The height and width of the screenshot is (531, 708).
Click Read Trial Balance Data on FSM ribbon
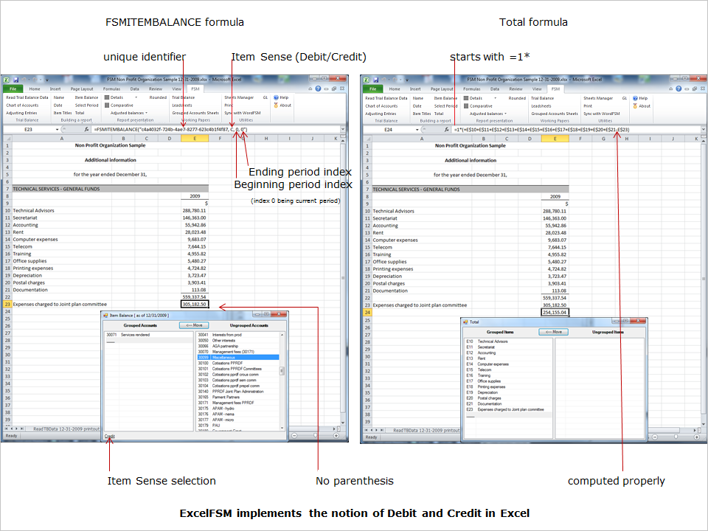[x=27, y=98]
